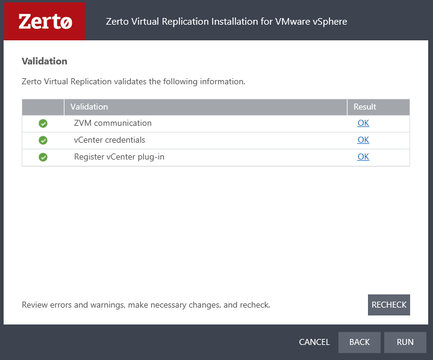Viewport: 433px width, 360px height.
Task: Select the Register vCenter plug-in row text
Action: [119, 157]
